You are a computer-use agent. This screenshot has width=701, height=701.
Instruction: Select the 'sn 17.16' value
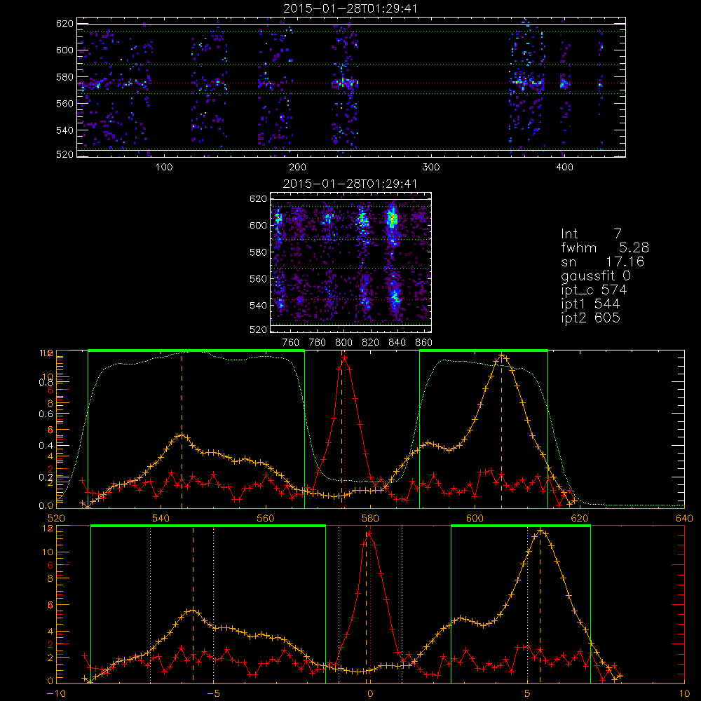coord(602,261)
